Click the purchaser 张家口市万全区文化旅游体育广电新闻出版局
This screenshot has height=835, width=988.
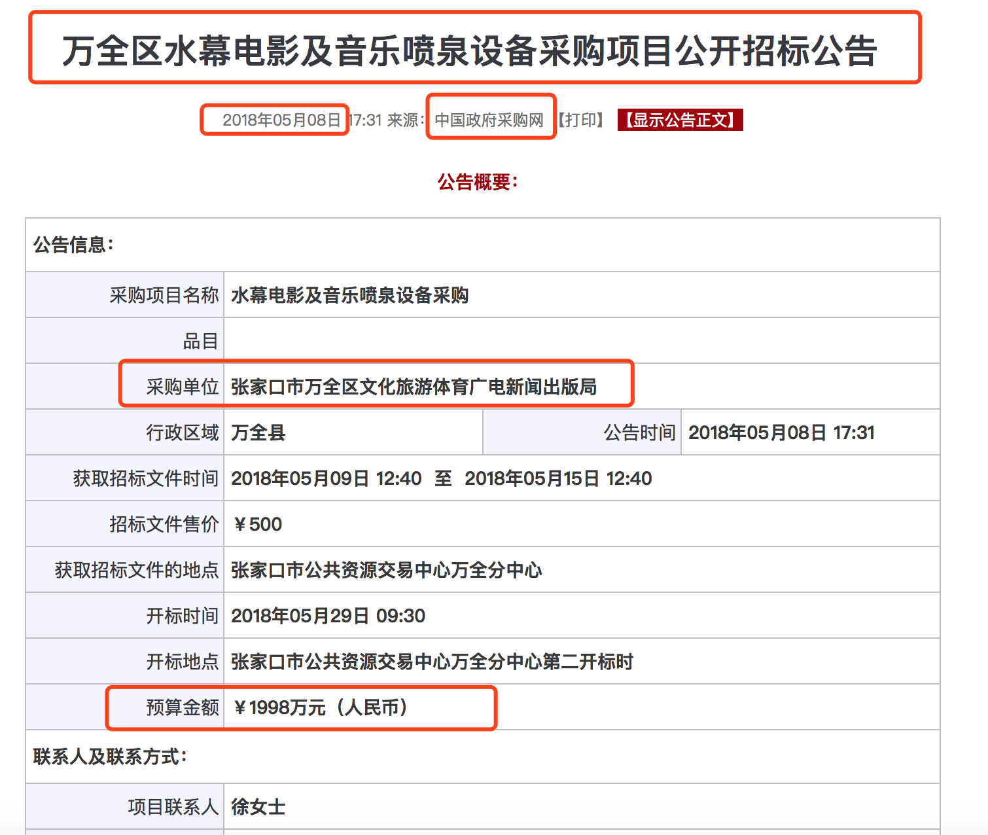(414, 387)
